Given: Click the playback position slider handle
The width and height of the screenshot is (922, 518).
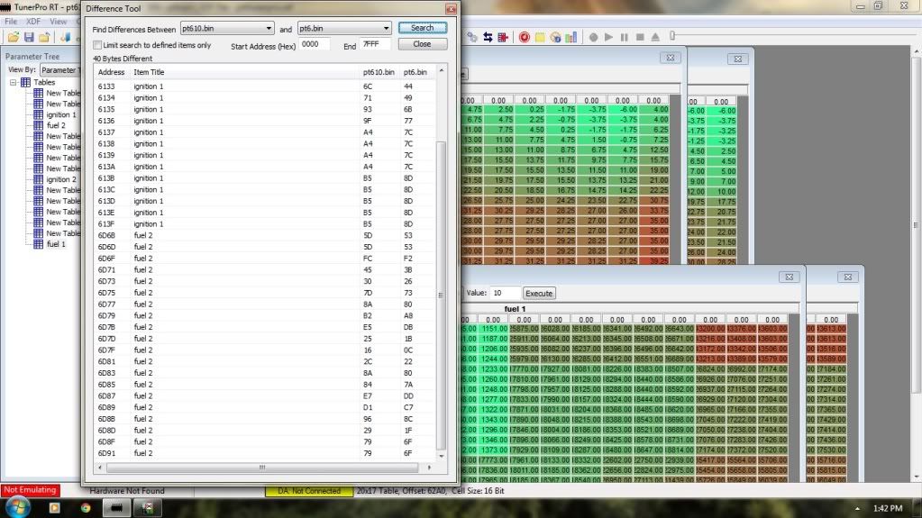Looking at the screenshot, I should coord(672,36).
